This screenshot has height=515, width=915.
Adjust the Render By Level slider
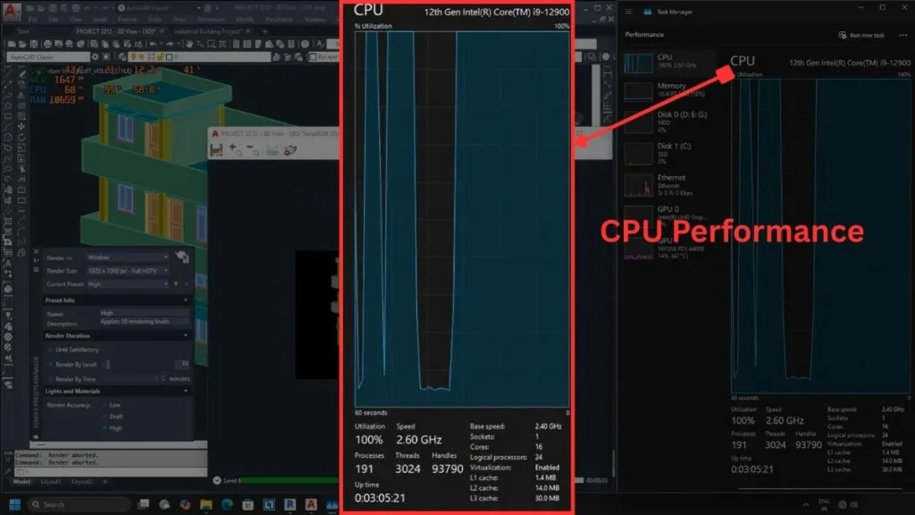click(107, 364)
